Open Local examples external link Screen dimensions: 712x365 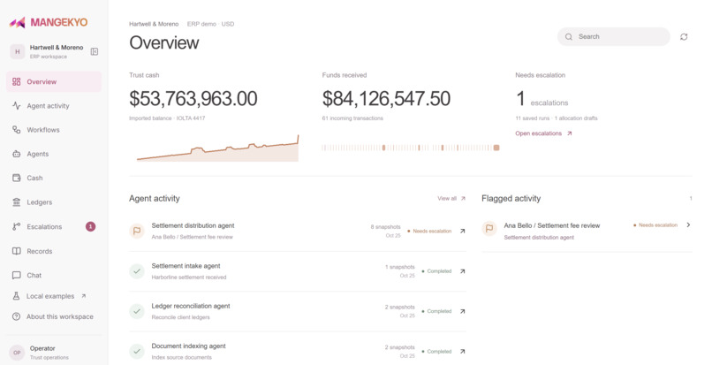tap(54, 296)
